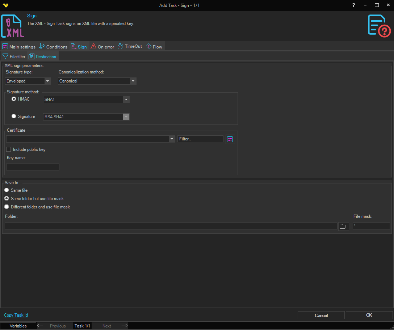Switch to the TimeOut tab
The image size is (394, 330).
coord(130,47)
